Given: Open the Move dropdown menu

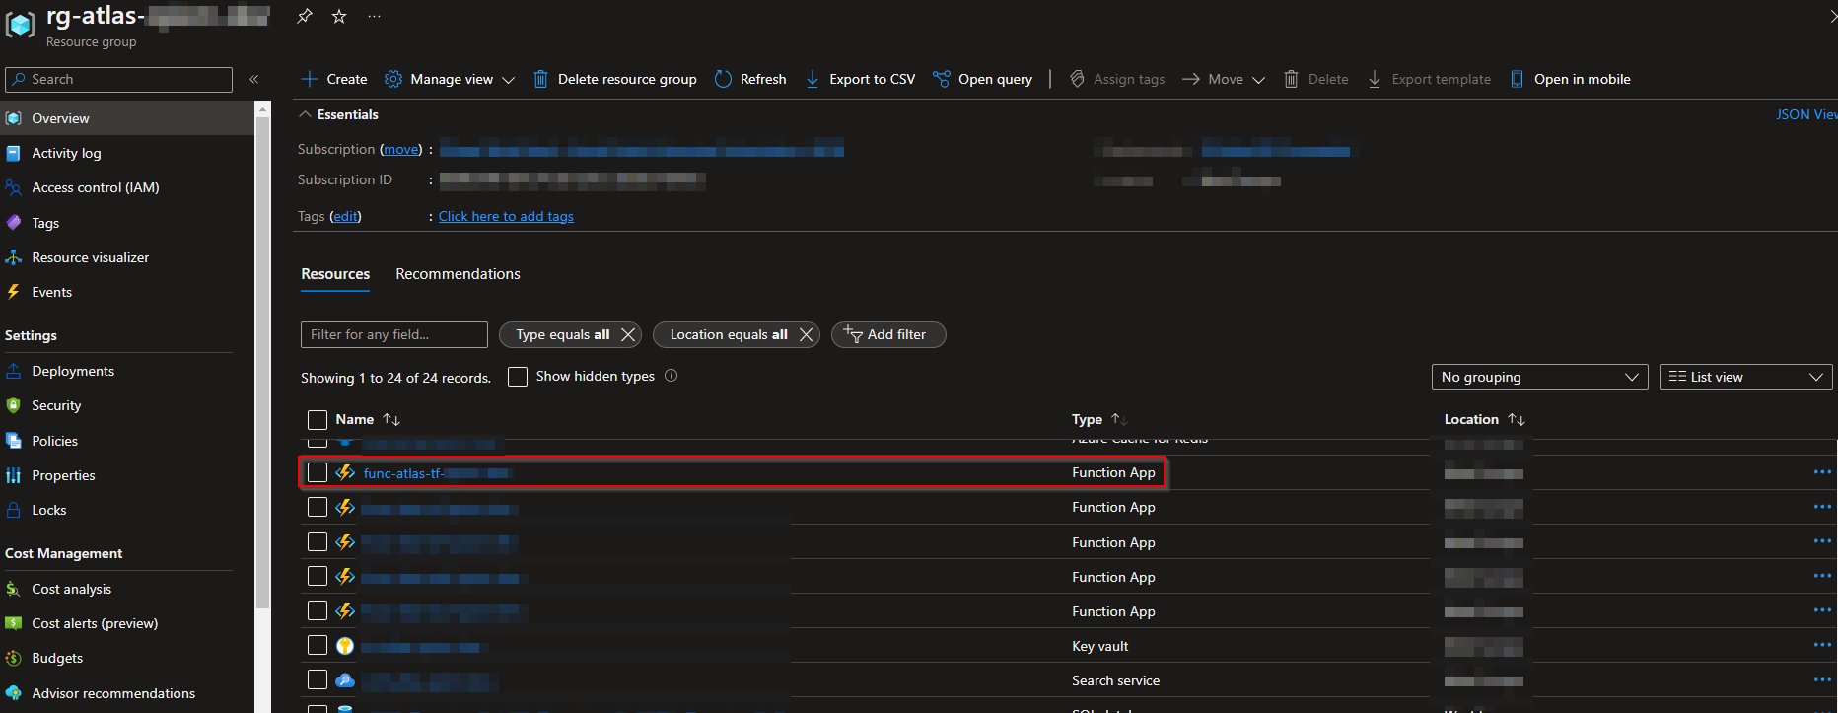Looking at the screenshot, I should (x=1223, y=79).
